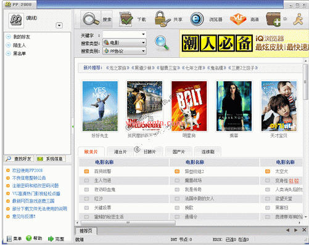309x245 pixels.
Task: Click the brown box with green plus icon
Action: [x=273, y=19]
